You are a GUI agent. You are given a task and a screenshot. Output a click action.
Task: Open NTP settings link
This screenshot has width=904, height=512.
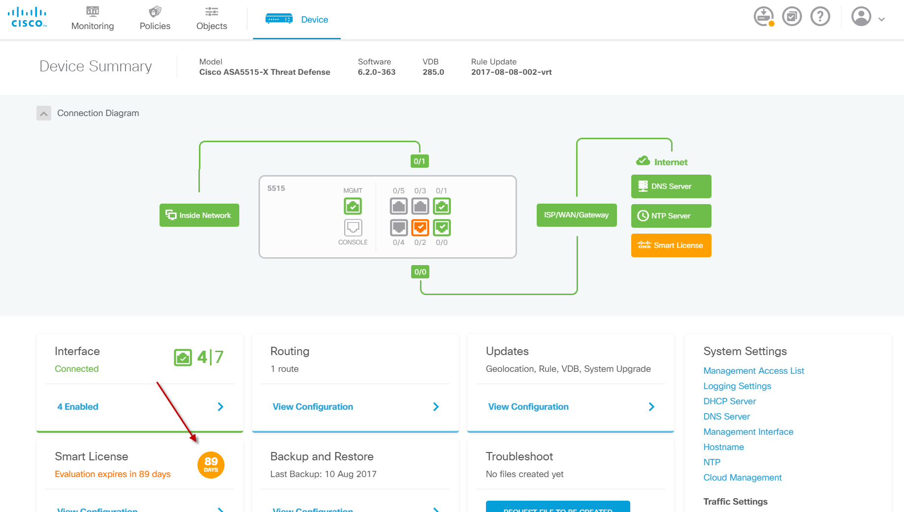point(711,462)
